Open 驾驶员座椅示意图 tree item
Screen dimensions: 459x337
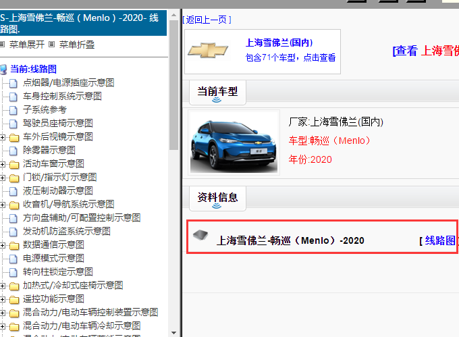click(x=58, y=124)
